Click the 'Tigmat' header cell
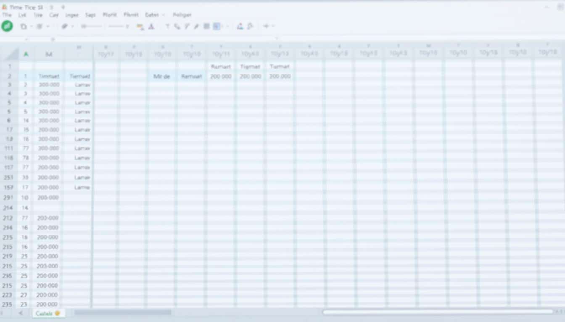Viewport: 565px width, 322px height. (x=250, y=66)
